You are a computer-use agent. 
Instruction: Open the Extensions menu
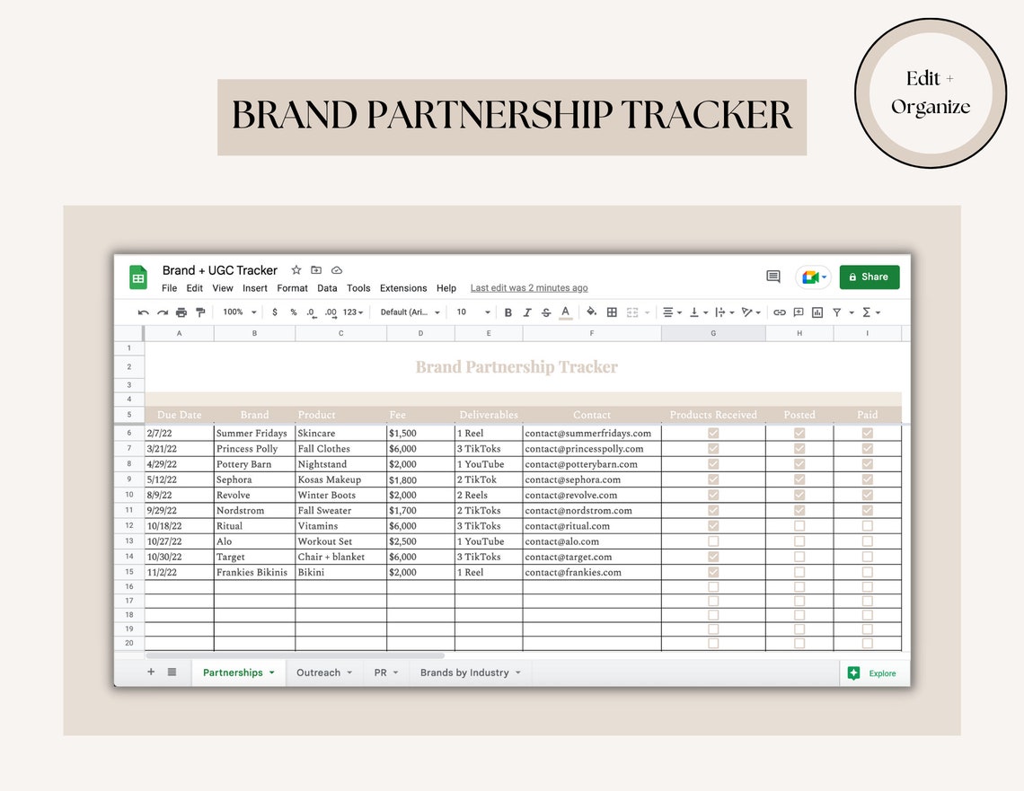click(x=402, y=288)
